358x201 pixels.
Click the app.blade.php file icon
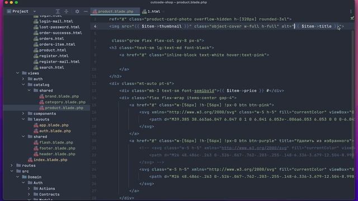tap(36, 125)
